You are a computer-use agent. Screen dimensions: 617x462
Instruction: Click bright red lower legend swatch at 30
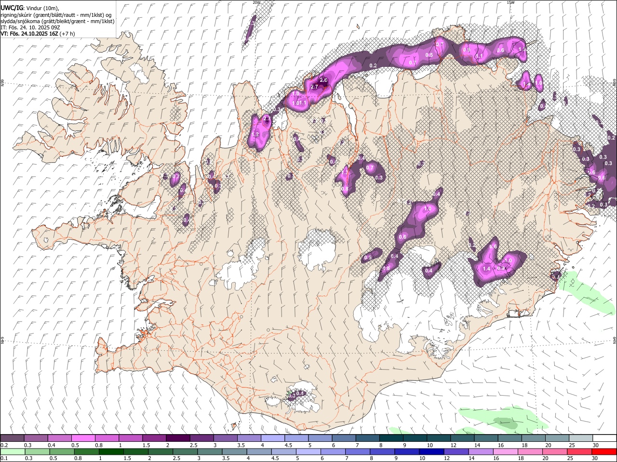pos(604,451)
